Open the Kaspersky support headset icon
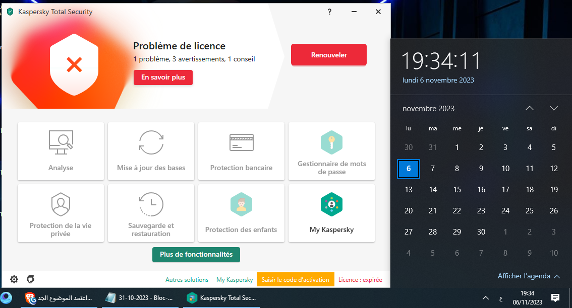572x308 pixels. click(x=31, y=279)
